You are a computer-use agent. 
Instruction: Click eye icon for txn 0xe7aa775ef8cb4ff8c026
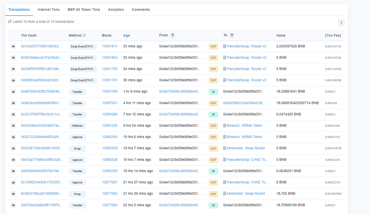pos(13,160)
